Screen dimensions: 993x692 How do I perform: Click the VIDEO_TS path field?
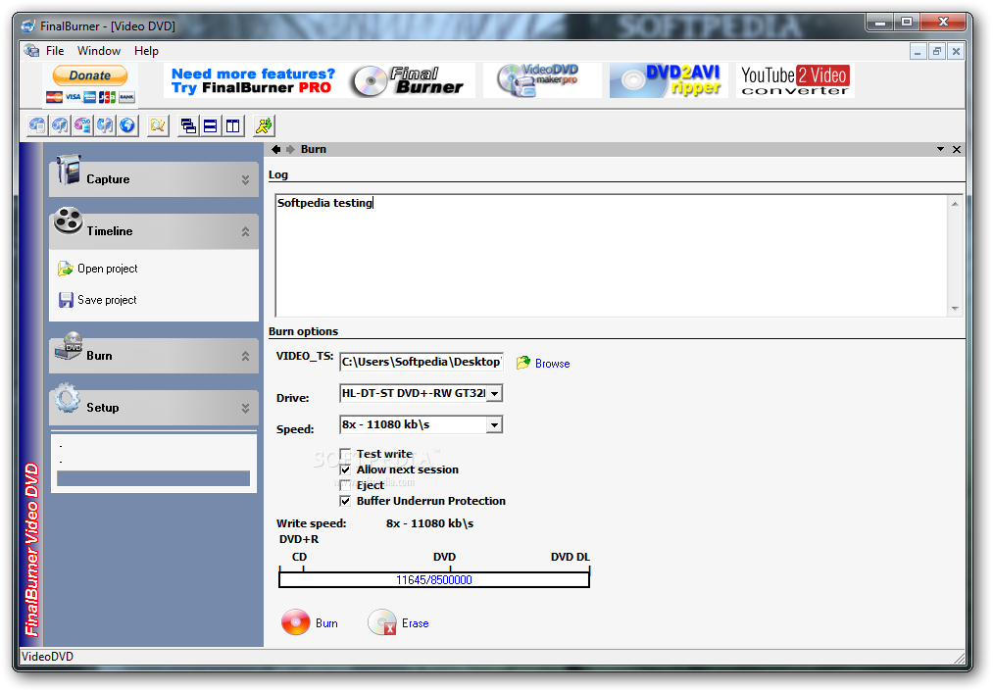click(x=422, y=362)
